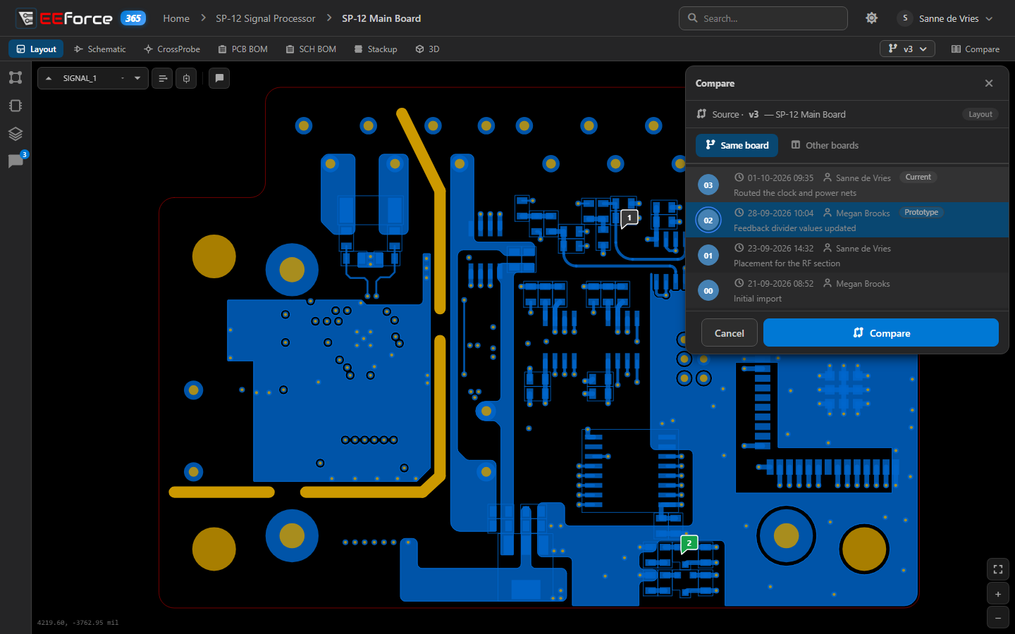Open the PCB BOM tab

(x=243, y=49)
